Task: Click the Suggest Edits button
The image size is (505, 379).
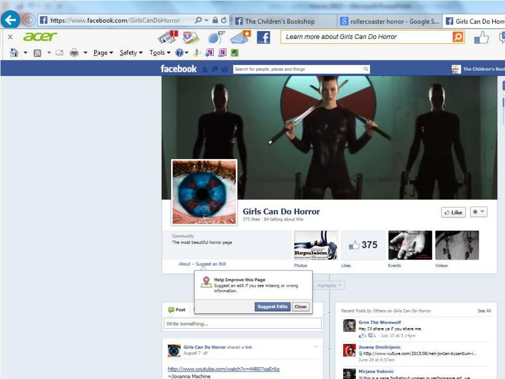Action: [272, 307]
